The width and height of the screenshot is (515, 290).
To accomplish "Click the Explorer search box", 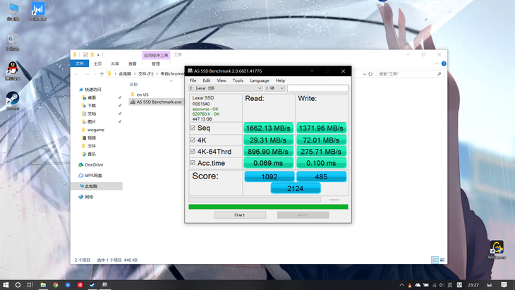I will coord(410,74).
